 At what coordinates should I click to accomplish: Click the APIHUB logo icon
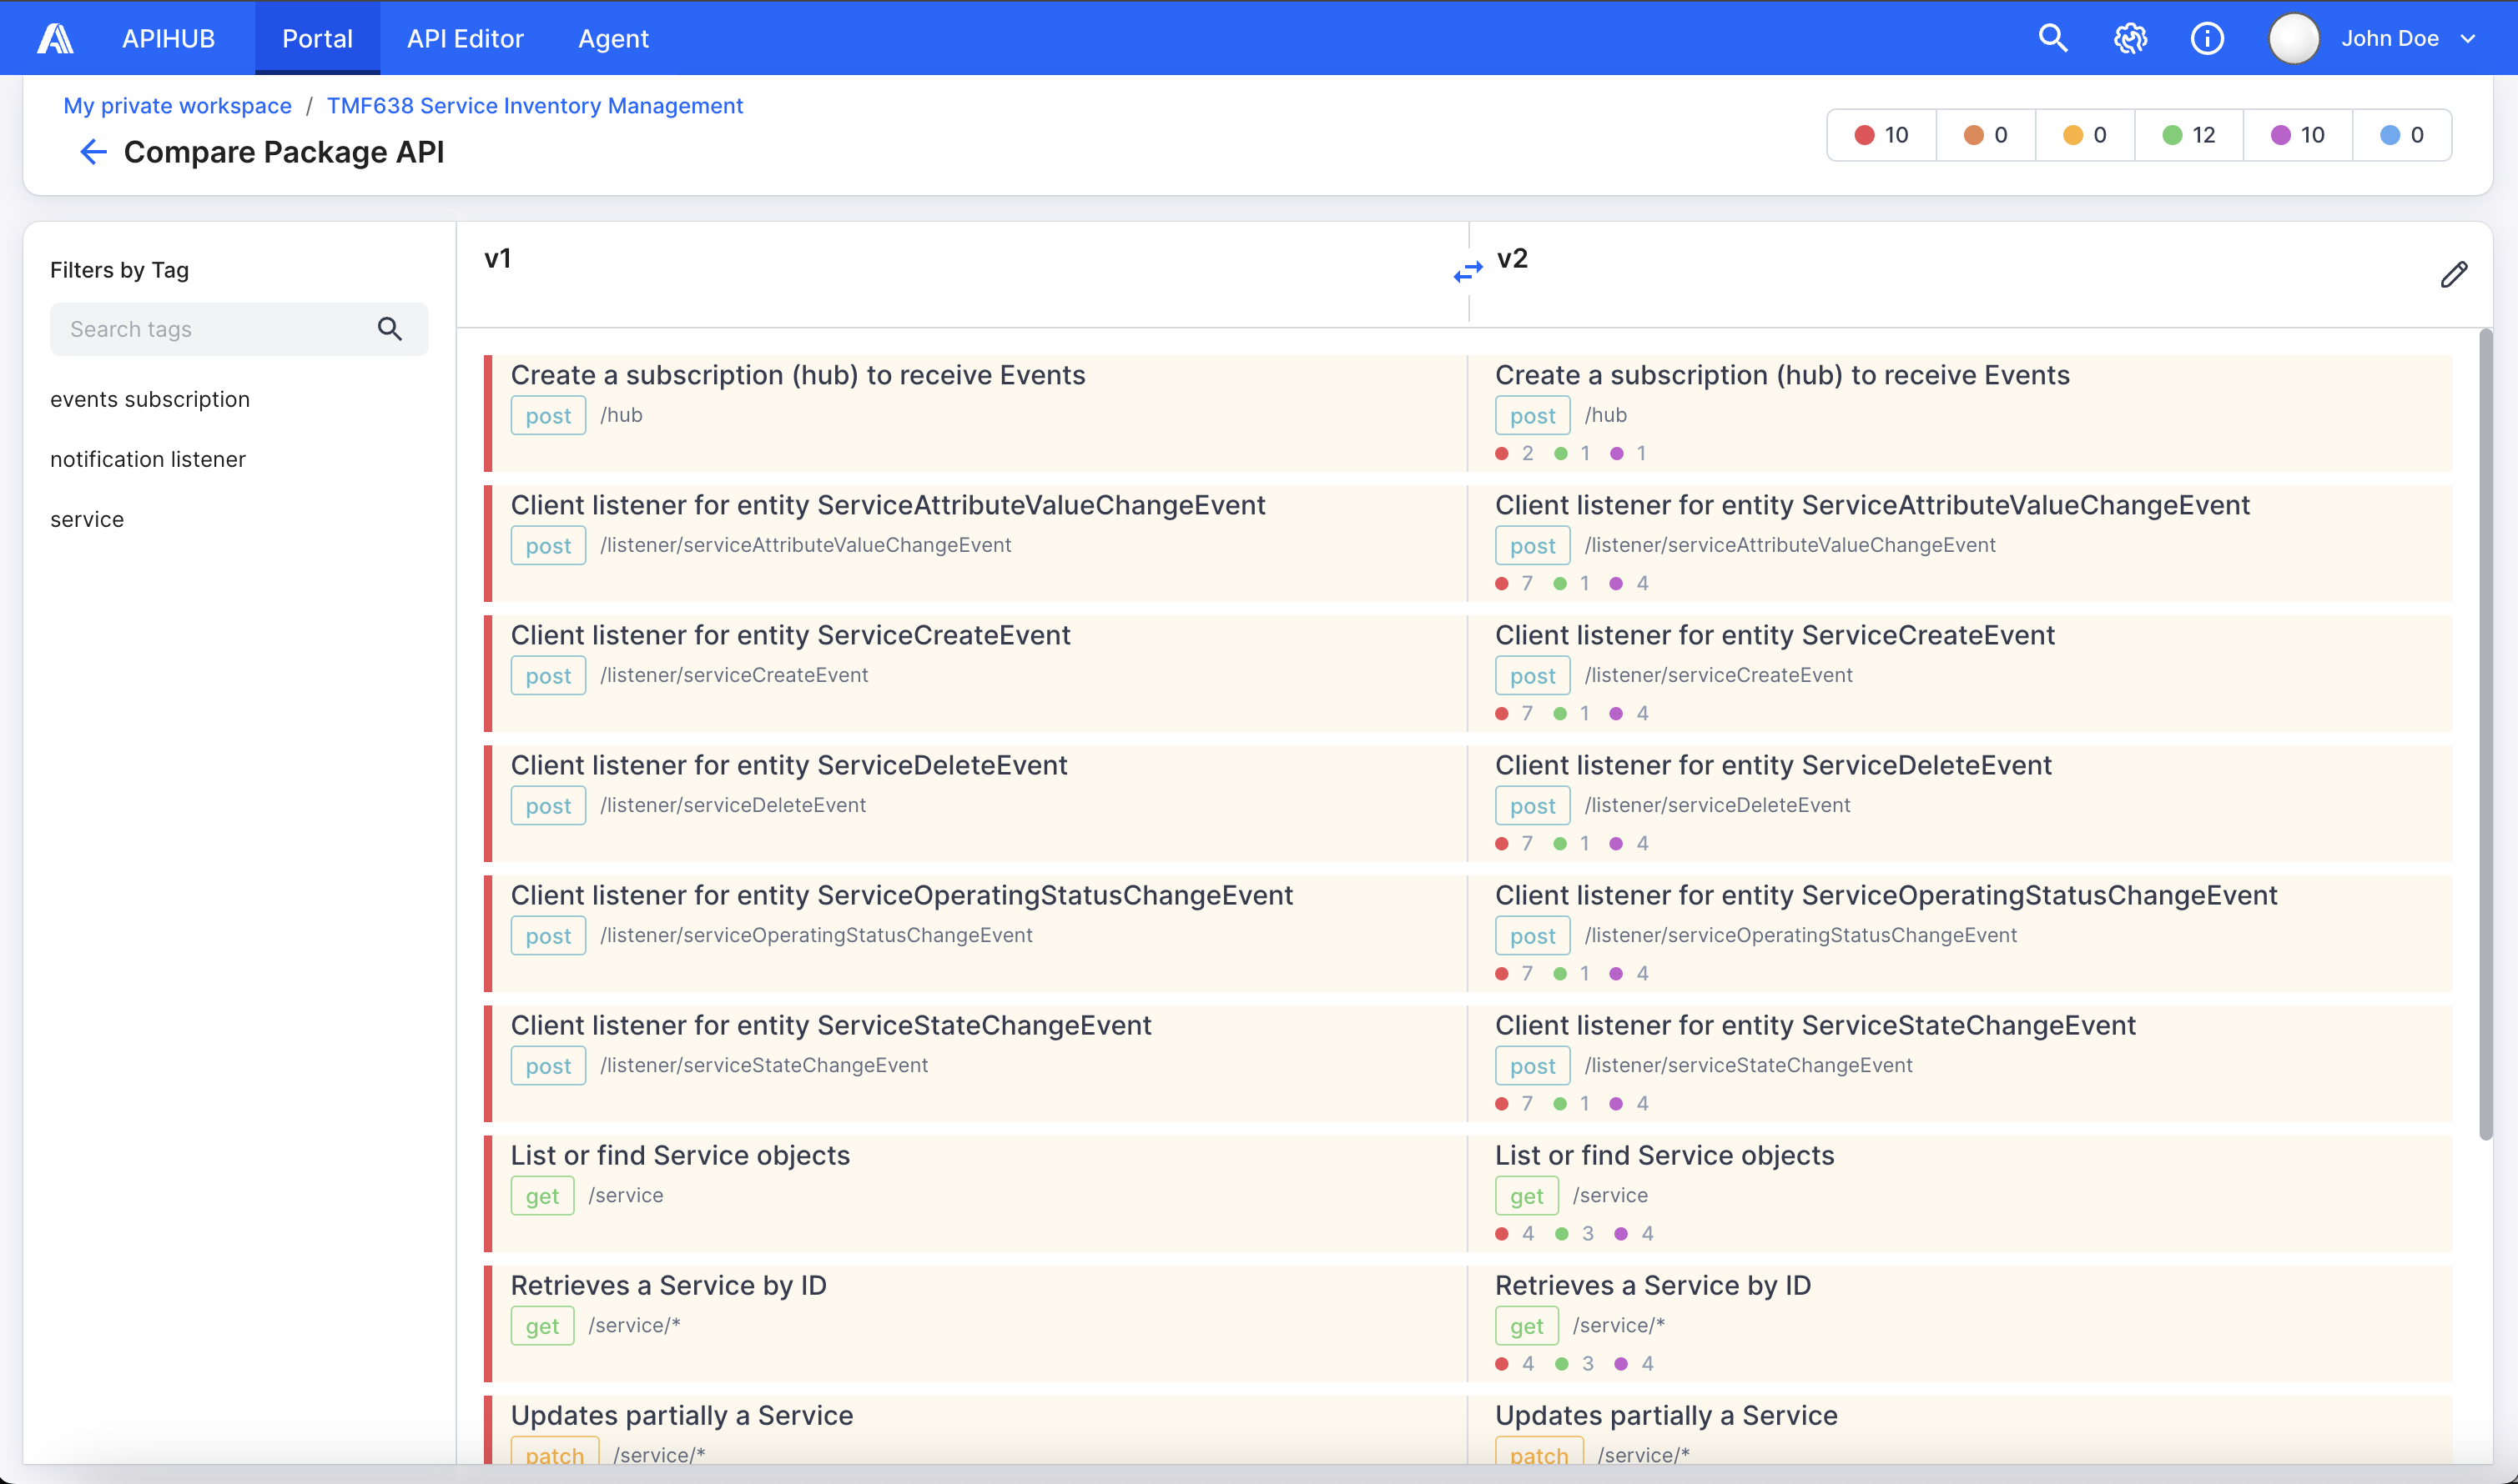56,38
